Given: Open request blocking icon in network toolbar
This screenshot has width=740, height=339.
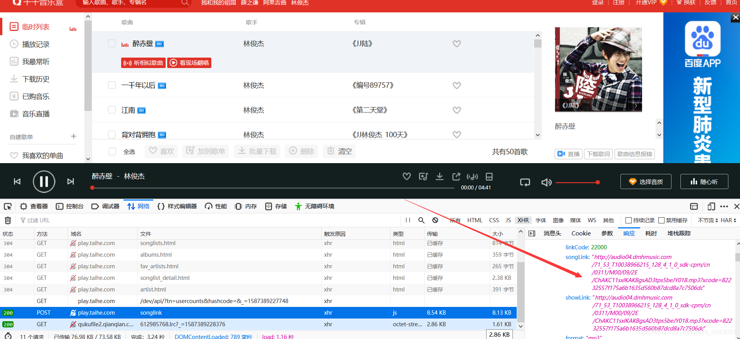Looking at the screenshot, I should pos(435,220).
